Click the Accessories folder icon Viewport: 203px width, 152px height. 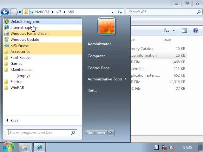(6, 51)
